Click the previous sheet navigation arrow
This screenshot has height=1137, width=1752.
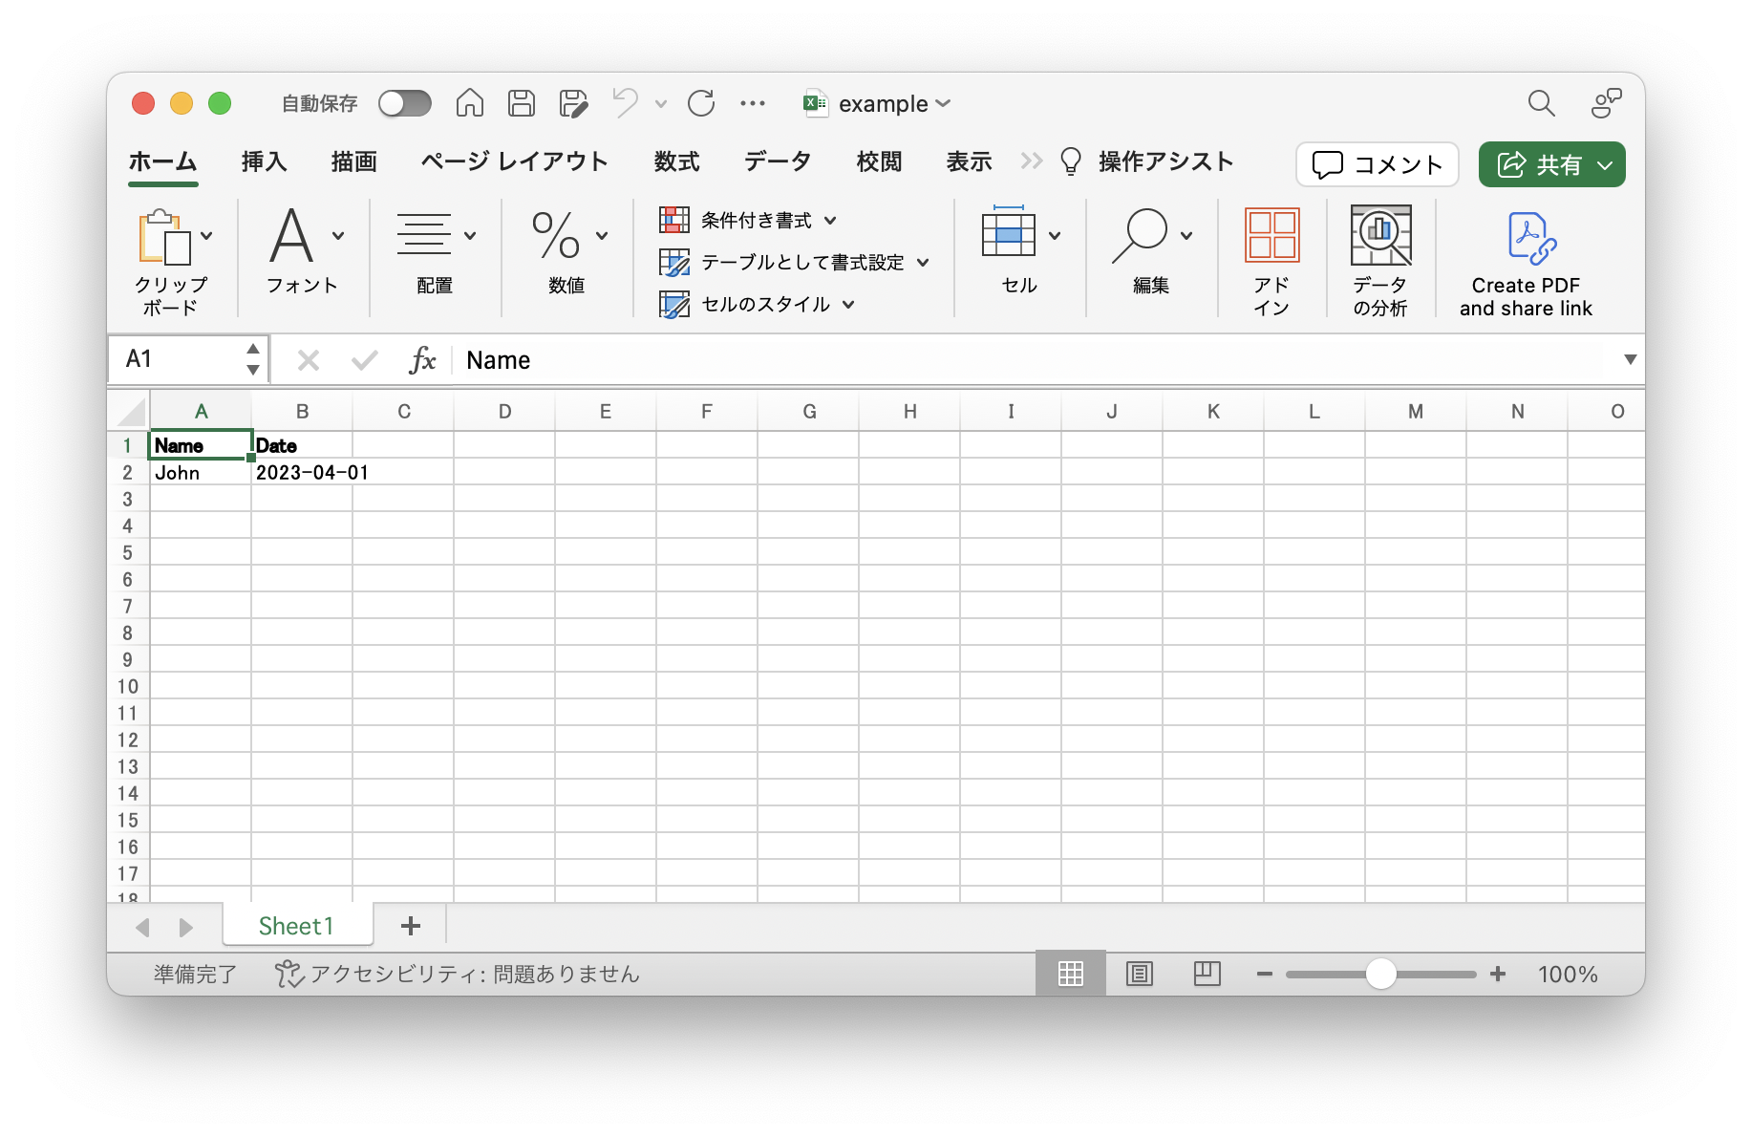pos(142,927)
